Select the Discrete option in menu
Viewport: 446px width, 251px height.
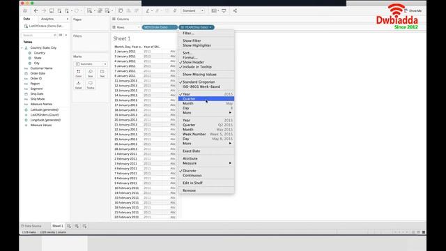click(190, 171)
